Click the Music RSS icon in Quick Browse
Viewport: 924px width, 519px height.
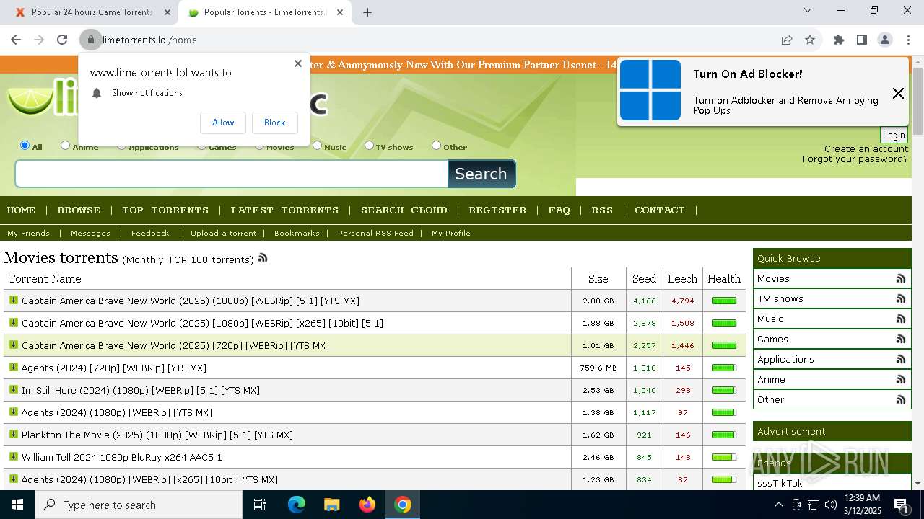(901, 319)
